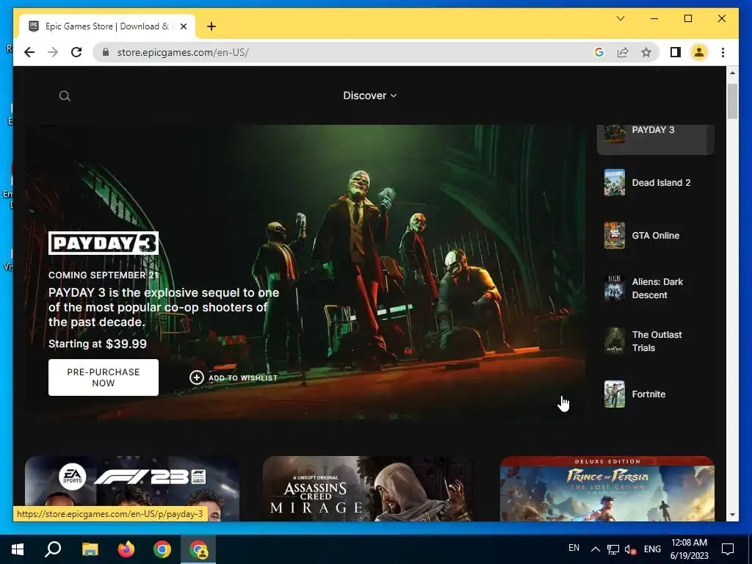This screenshot has height=564, width=752.
Task: Add PAYDAY 3 to wishlist plus icon
Action: tap(197, 377)
